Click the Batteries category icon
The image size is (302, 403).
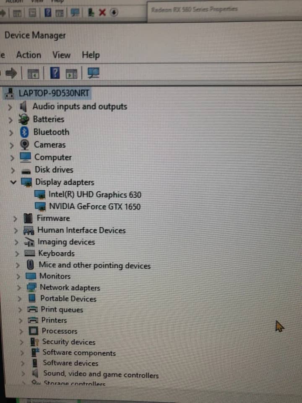tap(23, 120)
